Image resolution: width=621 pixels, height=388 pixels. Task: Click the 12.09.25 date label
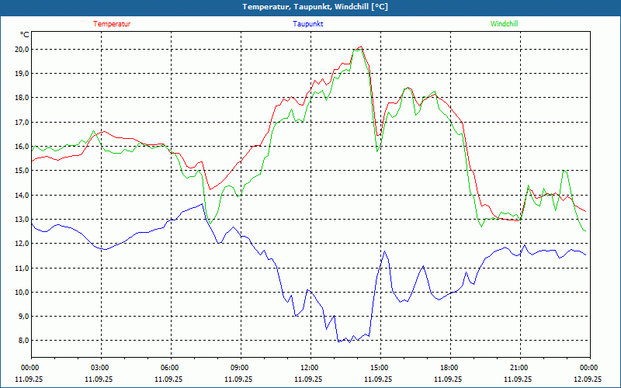coord(588,379)
